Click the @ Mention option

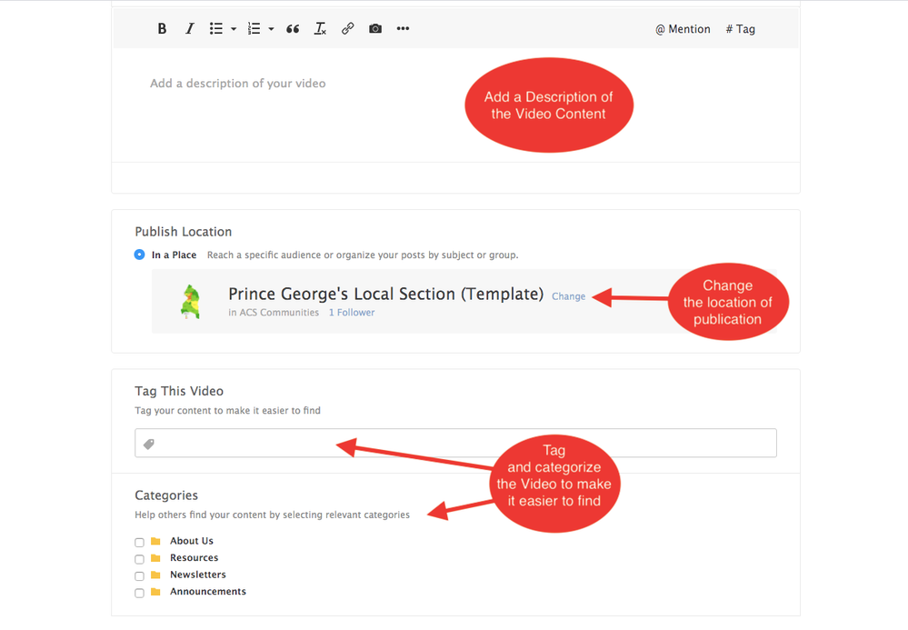pos(683,29)
